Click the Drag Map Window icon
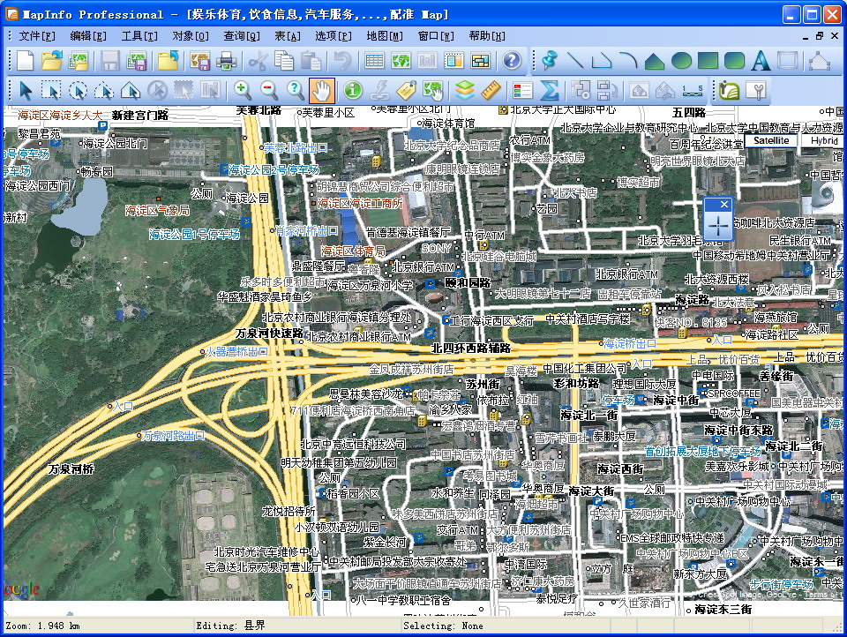This screenshot has height=637, width=847. [x=432, y=90]
